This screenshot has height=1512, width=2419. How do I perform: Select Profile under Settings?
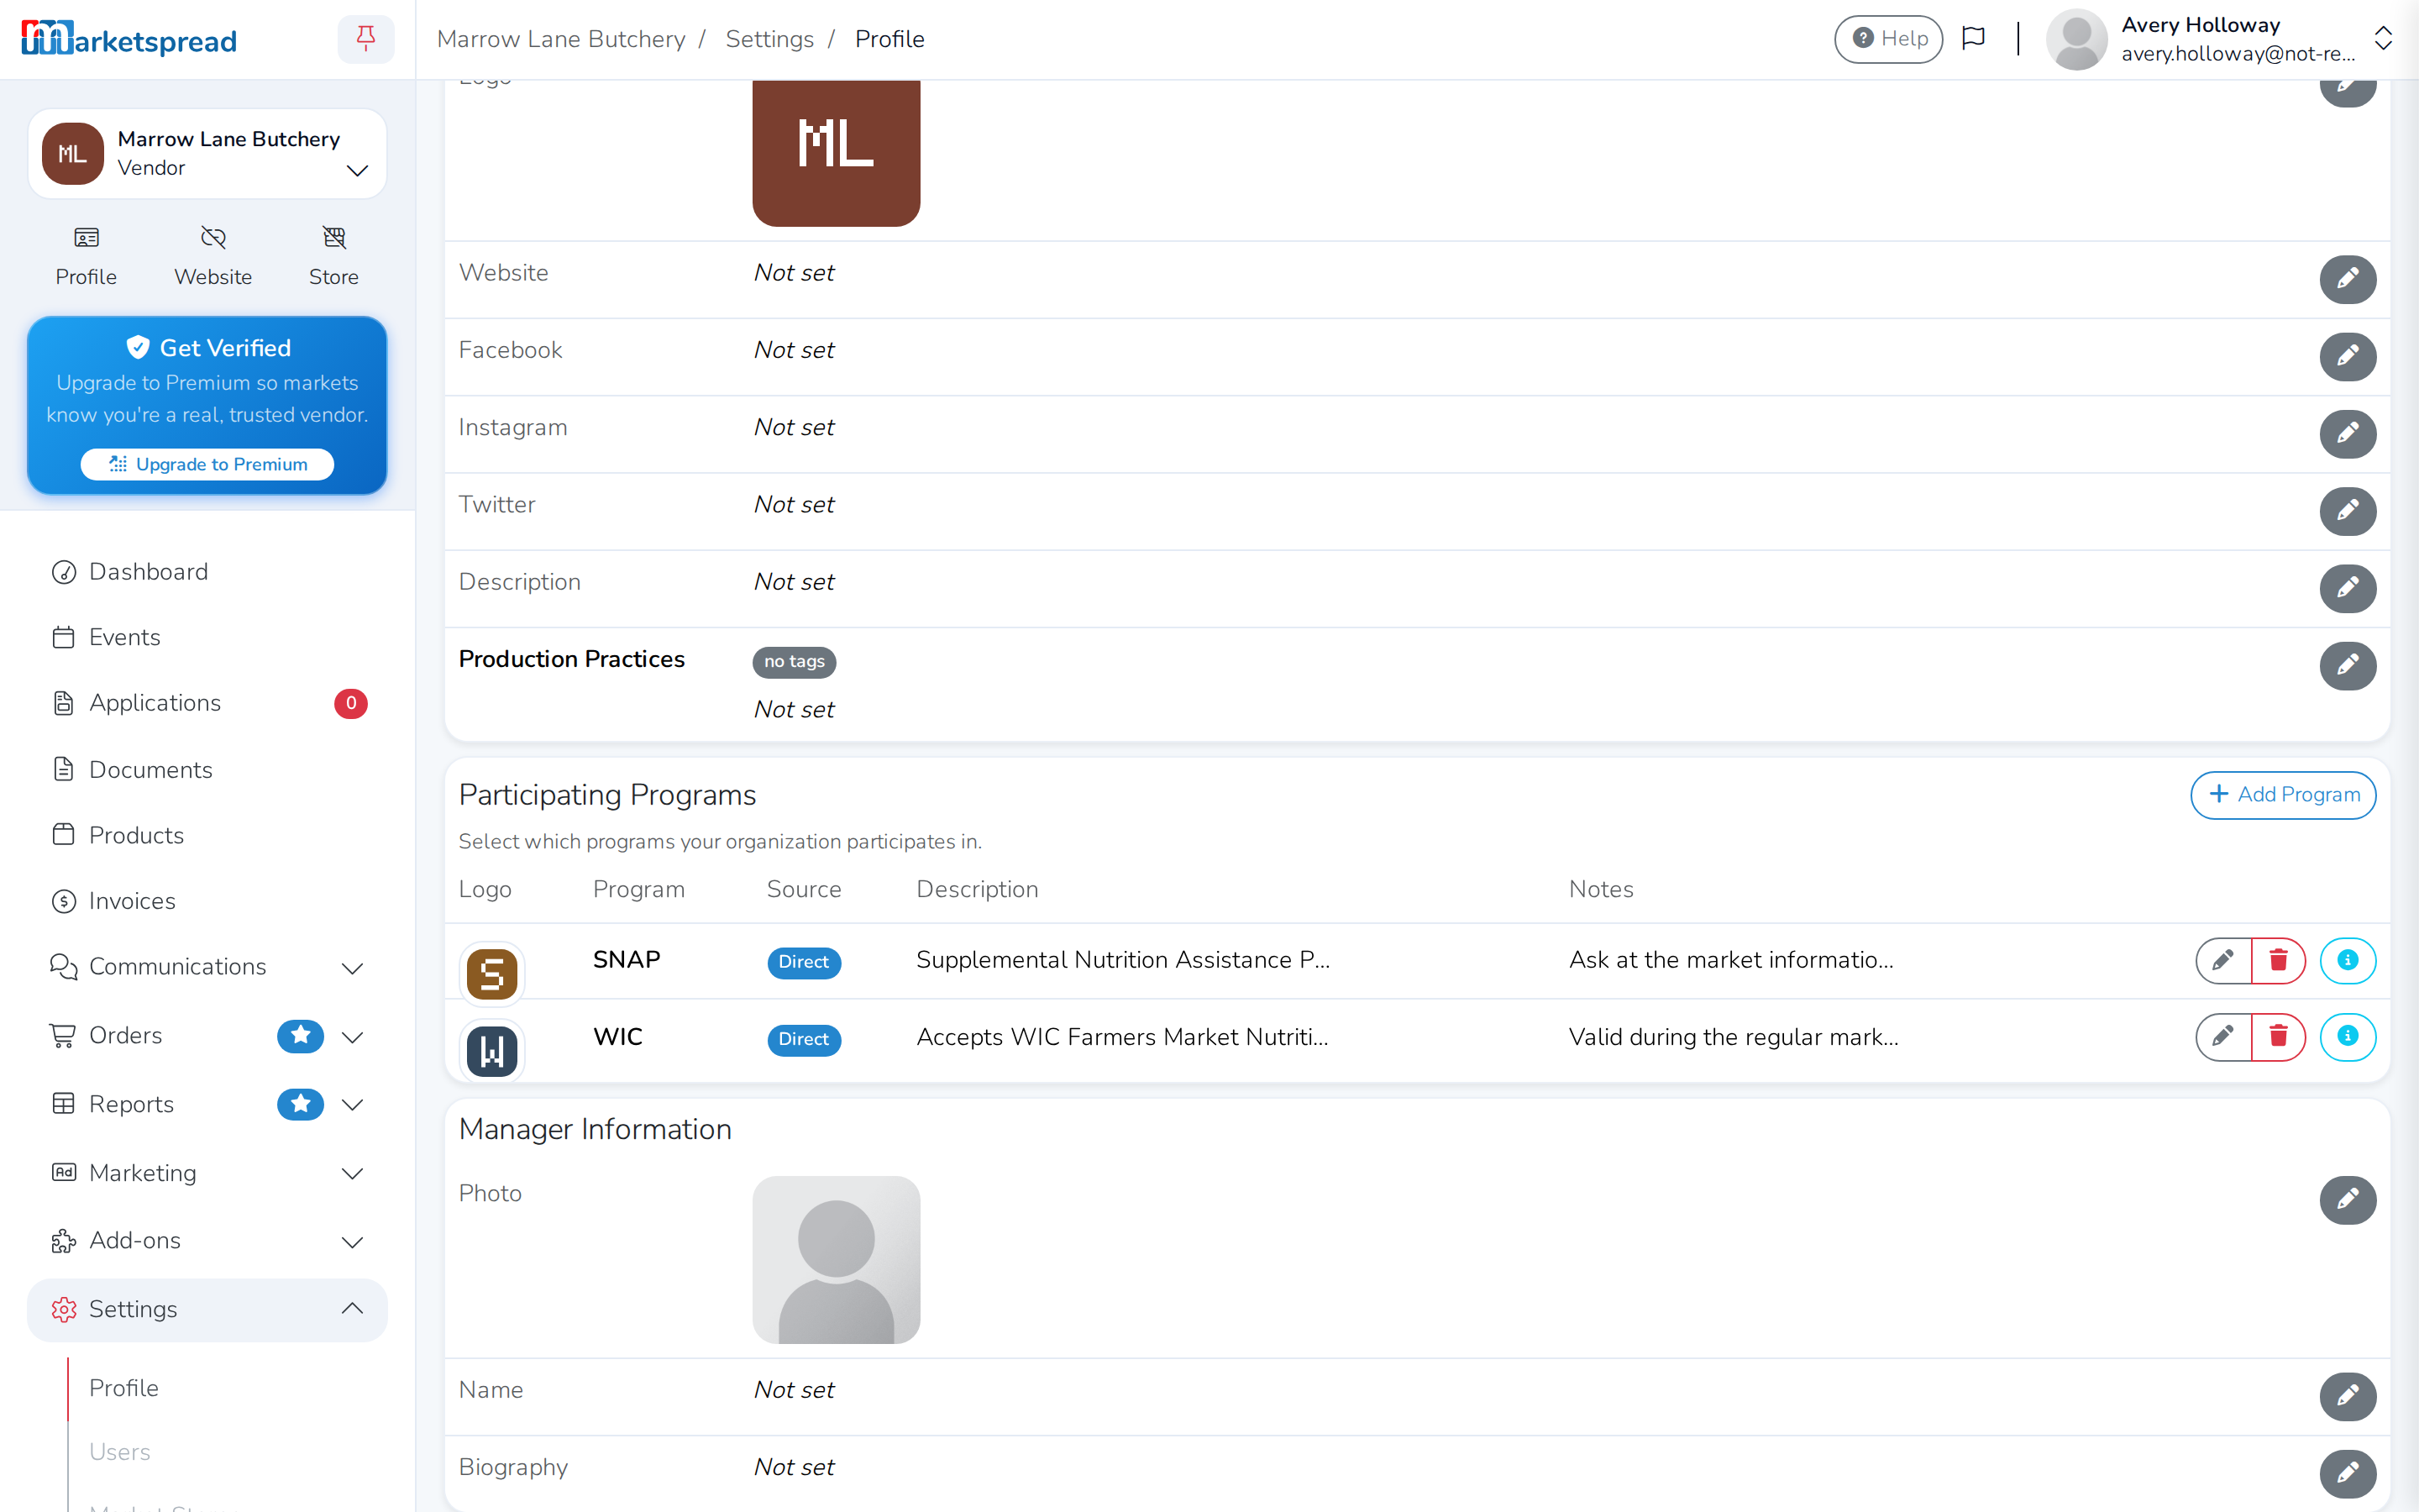pyautogui.click(x=124, y=1388)
